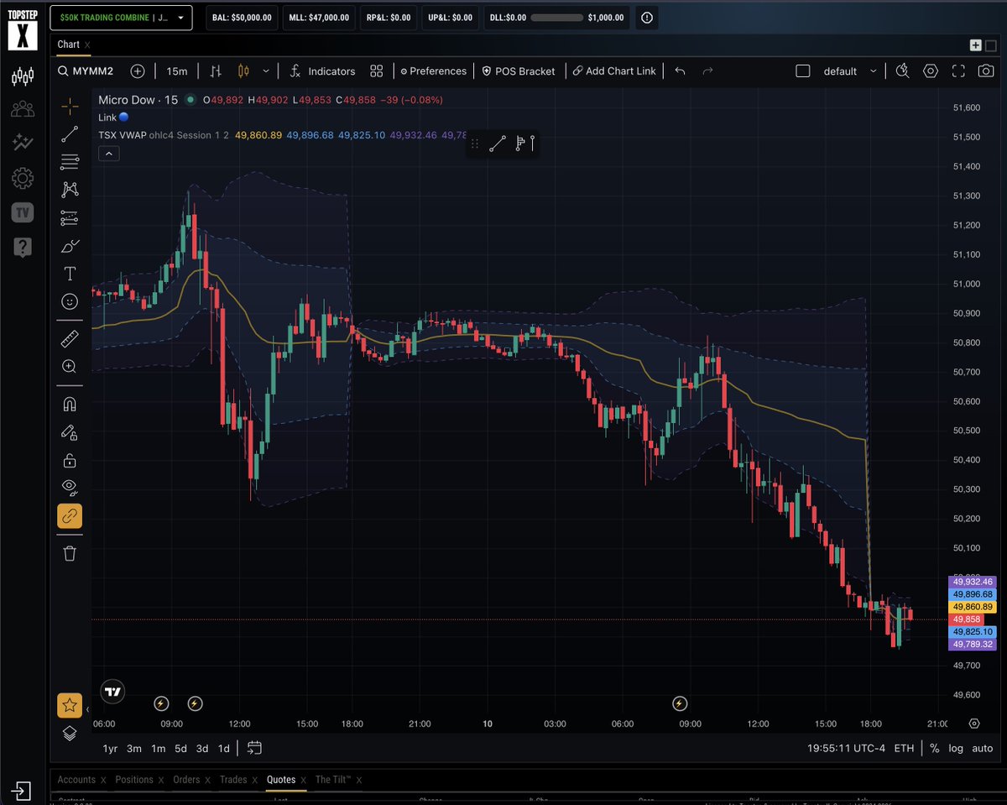Toggle magnet mode
Image resolution: width=1007 pixels, height=805 pixels.
70,404
